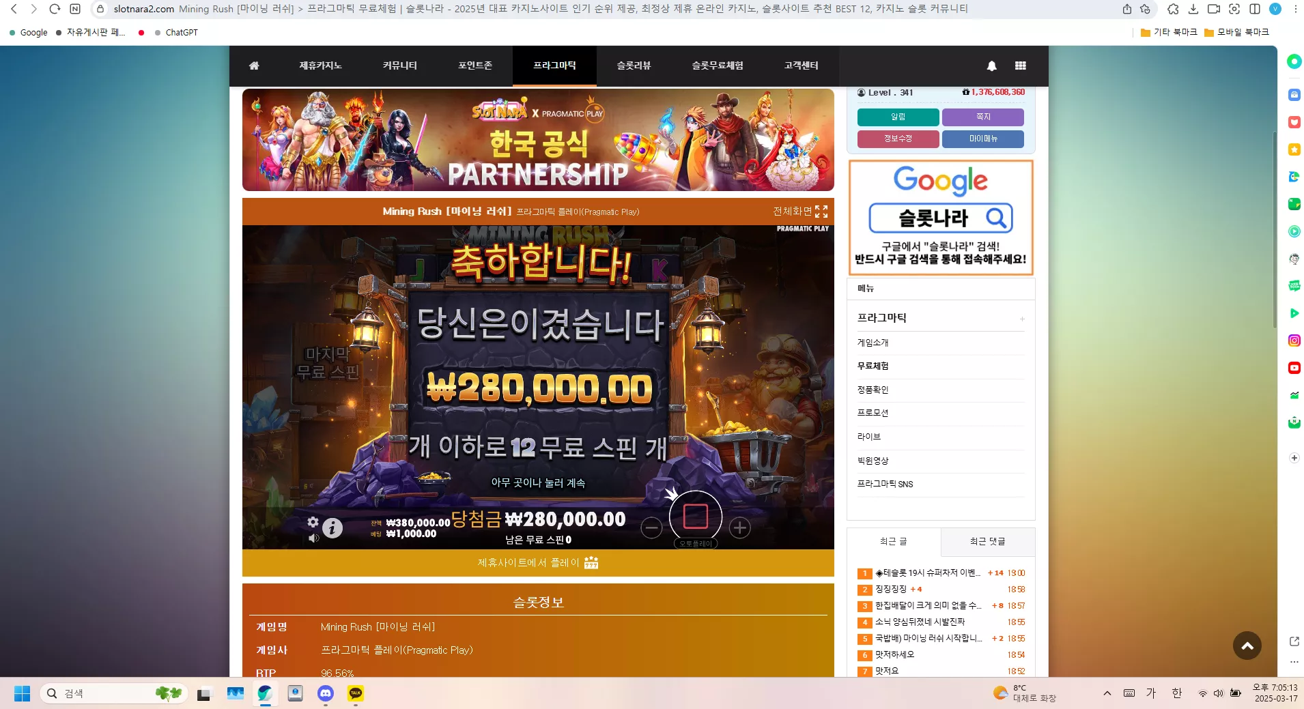Screen dimensions: 1304x709
Task: Click the Pragmatic partnership banner
Action: coord(538,140)
